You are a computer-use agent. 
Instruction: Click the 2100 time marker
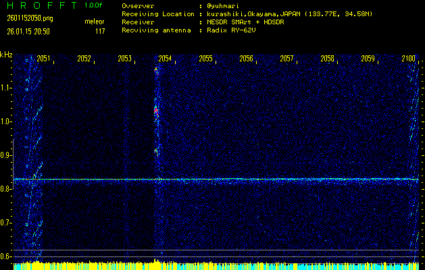coord(409,59)
